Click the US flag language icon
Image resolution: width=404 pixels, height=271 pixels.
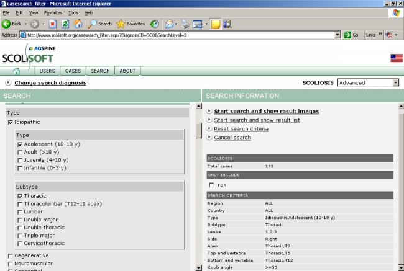click(x=397, y=58)
